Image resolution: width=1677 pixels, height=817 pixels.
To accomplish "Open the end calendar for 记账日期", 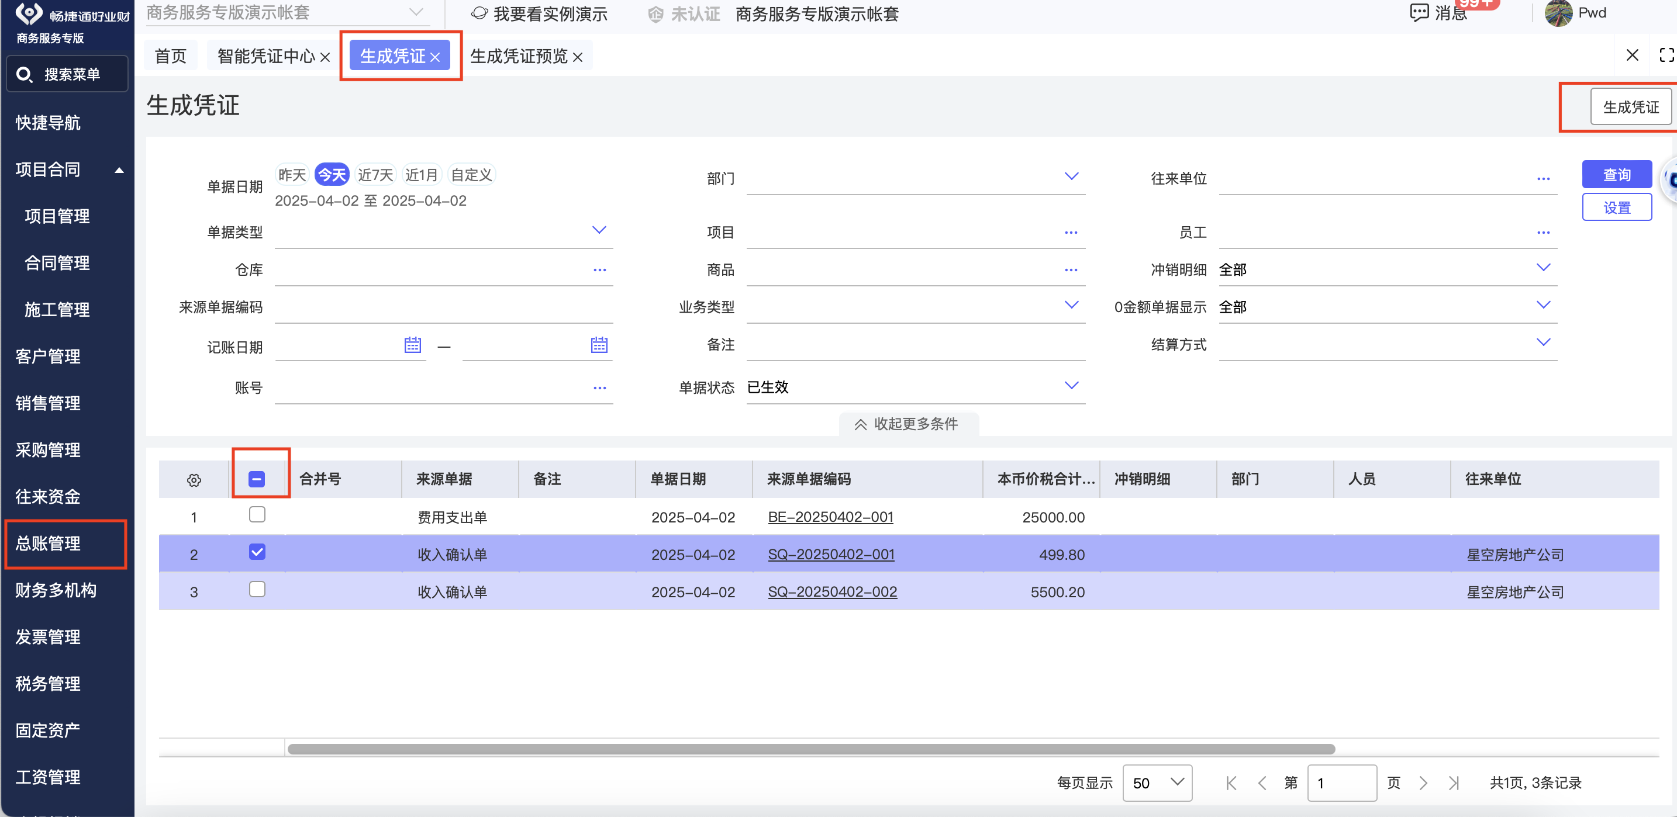I will (x=598, y=345).
